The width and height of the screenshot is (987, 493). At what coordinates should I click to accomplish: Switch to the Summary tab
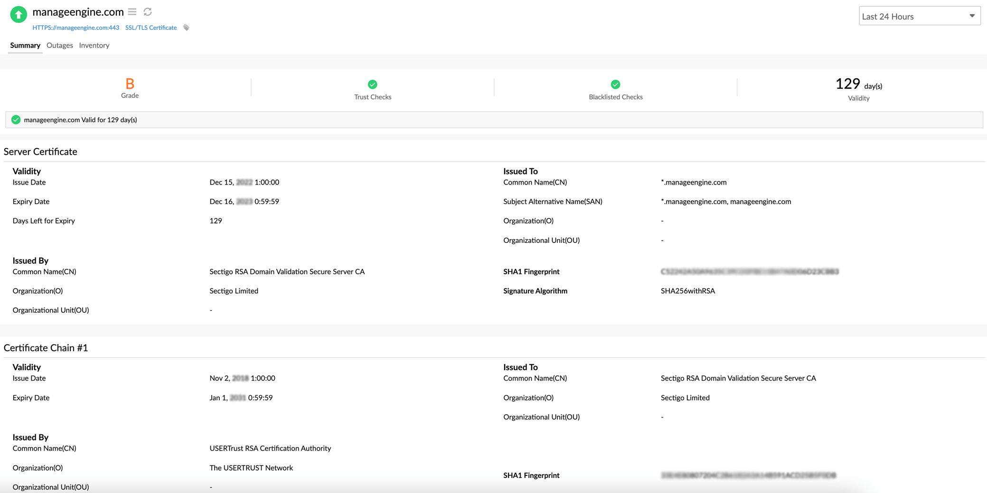tap(25, 46)
